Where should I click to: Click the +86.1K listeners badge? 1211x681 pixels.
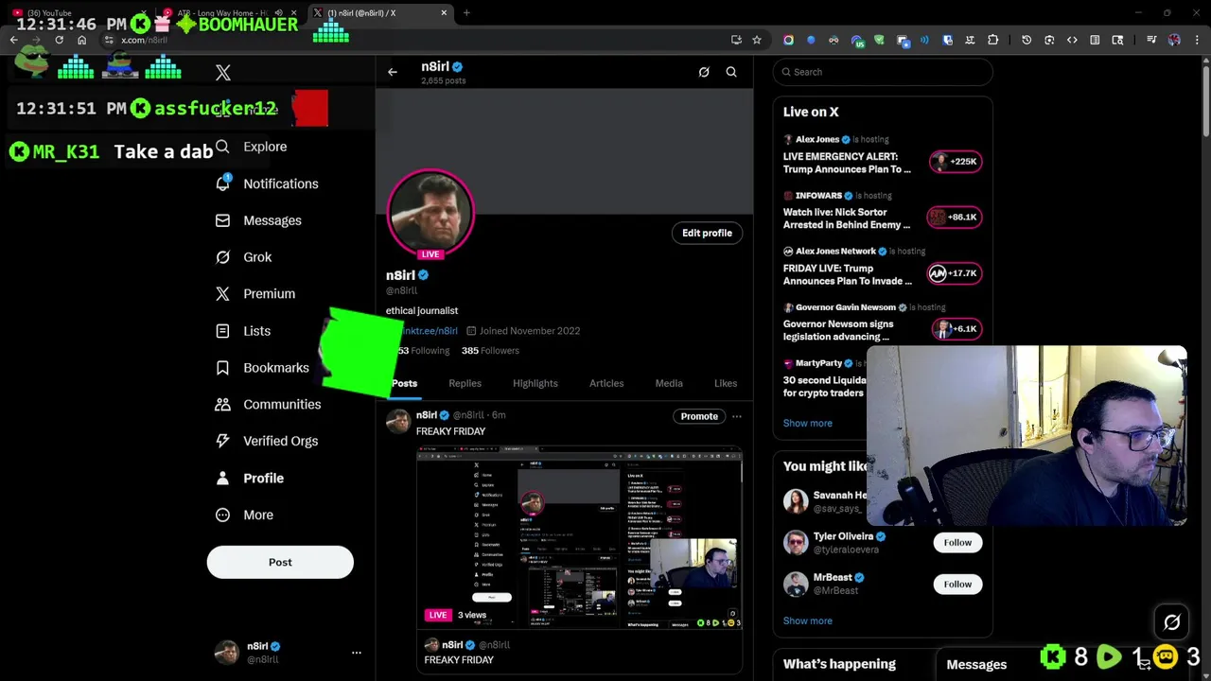pyautogui.click(x=954, y=218)
